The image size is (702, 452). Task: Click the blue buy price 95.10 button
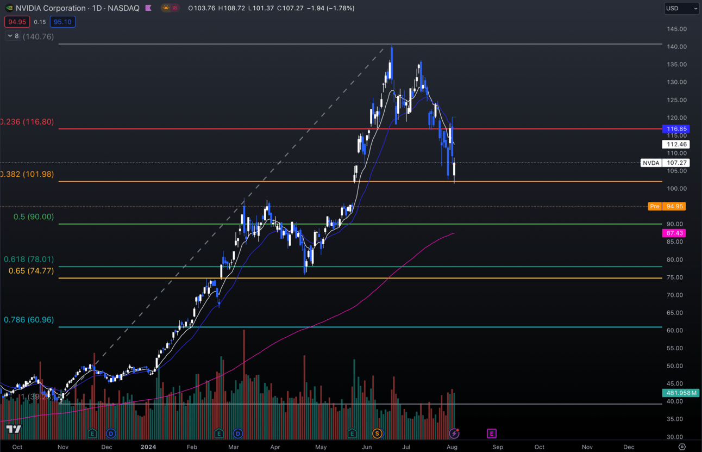tap(62, 22)
